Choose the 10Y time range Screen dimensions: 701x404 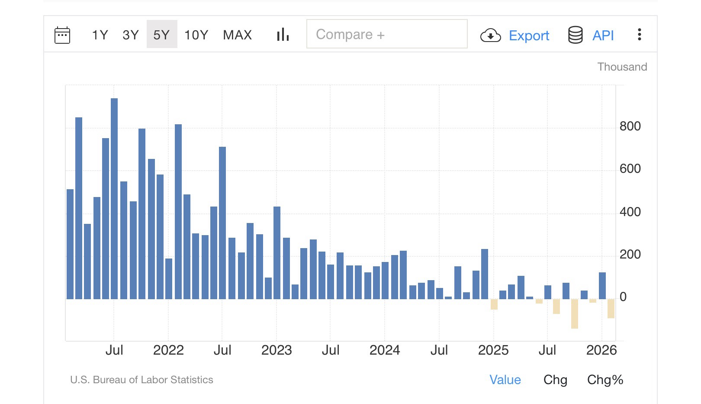click(x=196, y=35)
